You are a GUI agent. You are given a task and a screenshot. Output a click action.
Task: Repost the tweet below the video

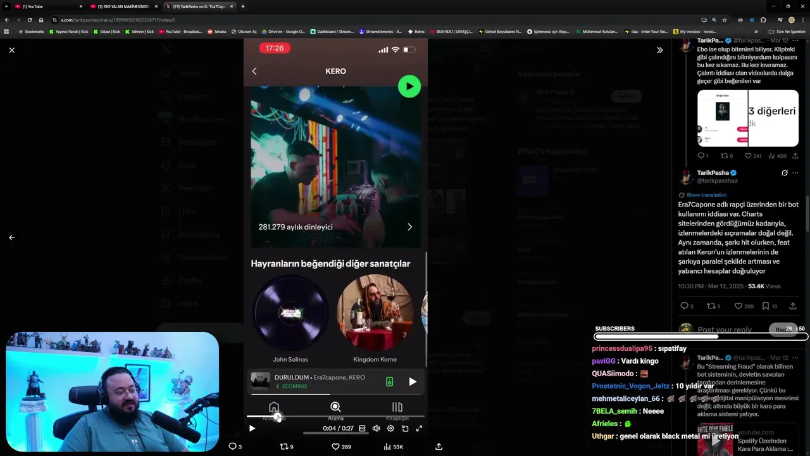click(287, 446)
